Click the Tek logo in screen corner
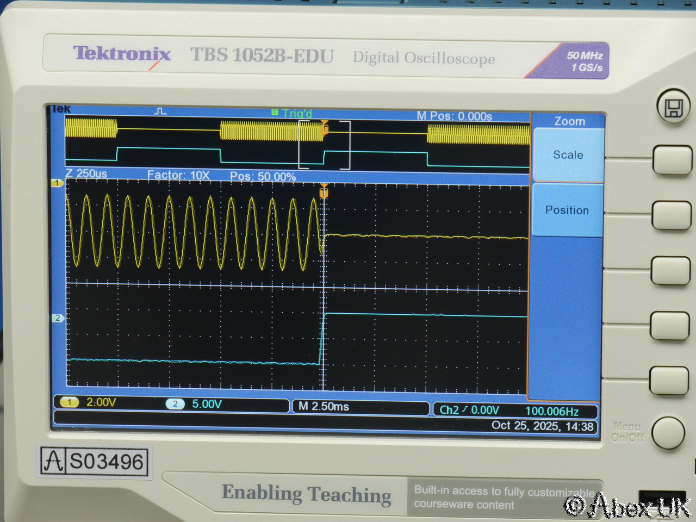Screen dimensions: 696x522 pyautogui.click(x=61, y=109)
